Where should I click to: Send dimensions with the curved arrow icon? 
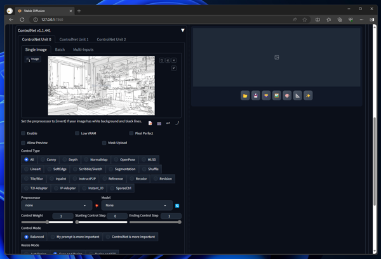[x=177, y=123]
